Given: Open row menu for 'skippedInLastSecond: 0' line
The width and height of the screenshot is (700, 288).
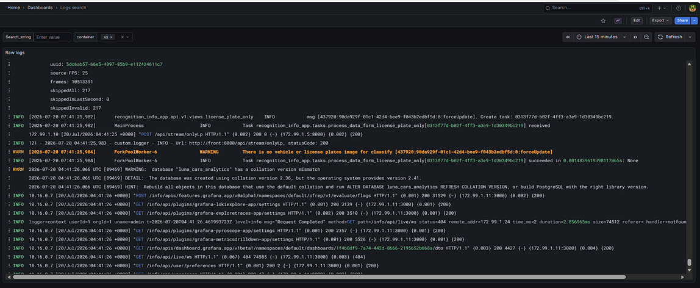Looking at the screenshot, I should coord(9,99).
